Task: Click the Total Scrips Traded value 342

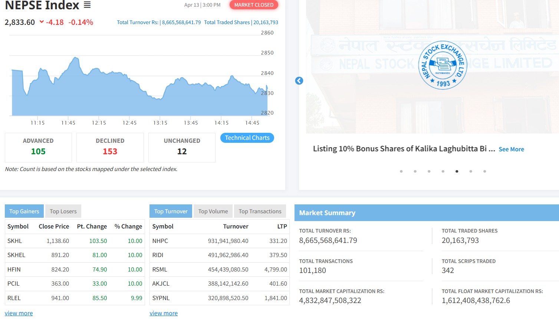Action: 448,271
